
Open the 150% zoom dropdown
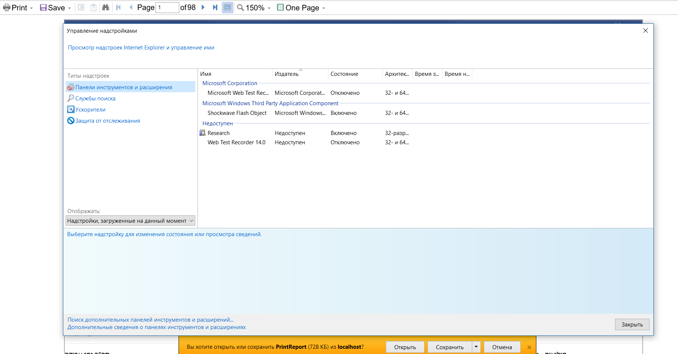269,8
